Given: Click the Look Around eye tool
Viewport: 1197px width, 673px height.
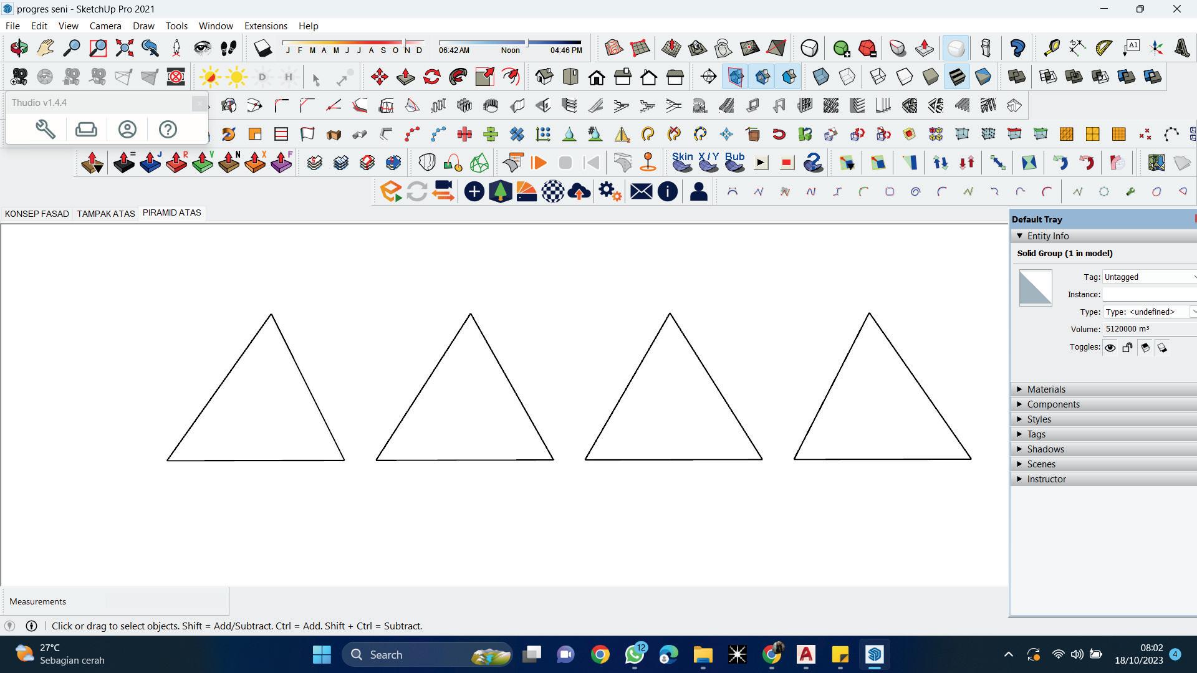Looking at the screenshot, I should tap(202, 48).
